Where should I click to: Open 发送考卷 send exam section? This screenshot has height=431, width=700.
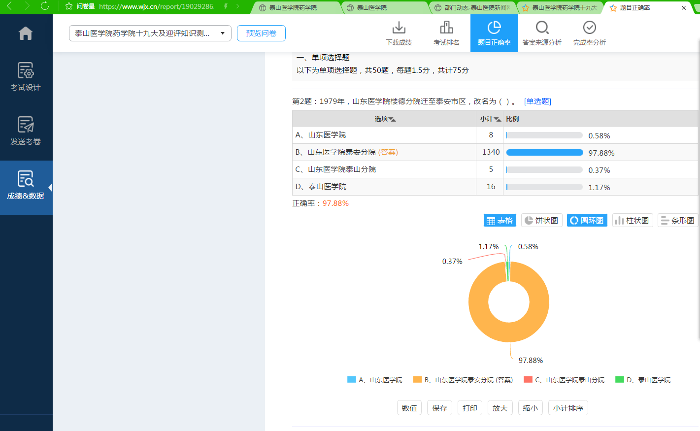pyautogui.click(x=26, y=131)
